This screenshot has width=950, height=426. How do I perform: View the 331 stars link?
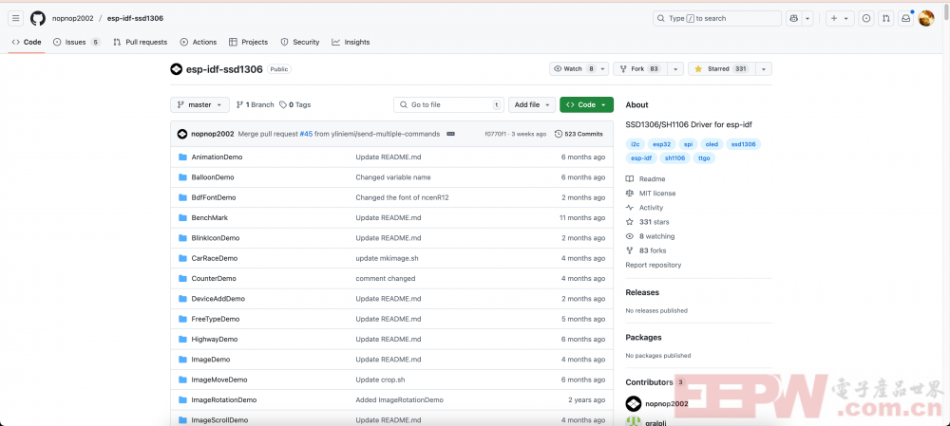pyautogui.click(x=648, y=222)
